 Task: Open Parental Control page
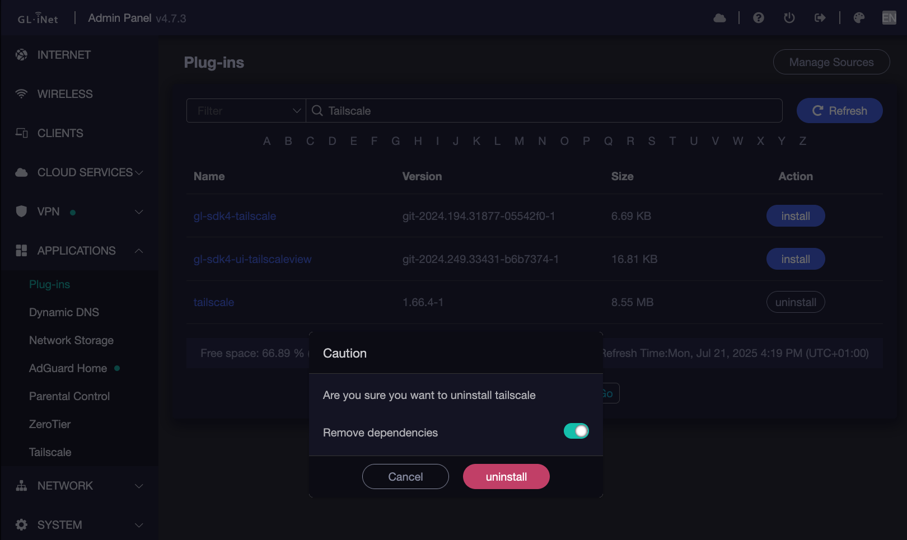point(69,396)
